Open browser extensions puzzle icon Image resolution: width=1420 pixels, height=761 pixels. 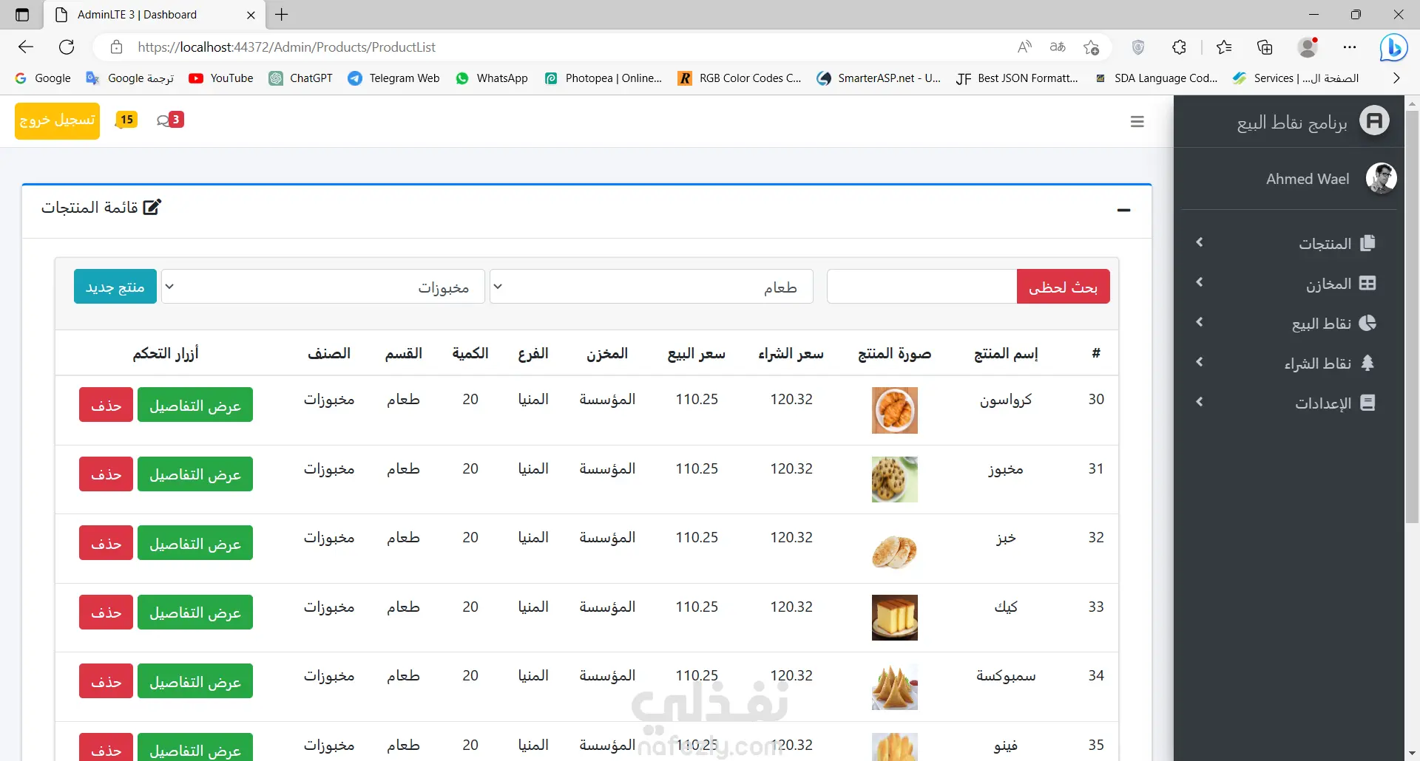(1180, 47)
